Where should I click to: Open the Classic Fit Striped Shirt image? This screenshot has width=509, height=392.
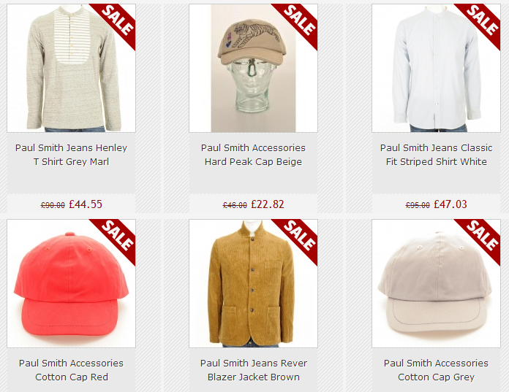click(436, 68)
